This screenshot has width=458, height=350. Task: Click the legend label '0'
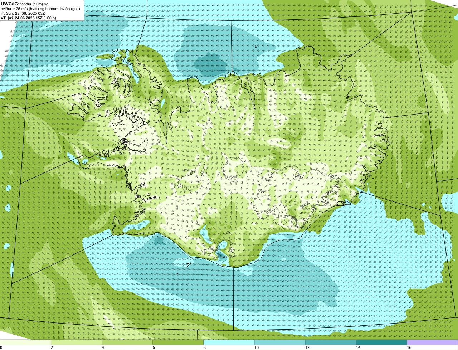point(1,347)
